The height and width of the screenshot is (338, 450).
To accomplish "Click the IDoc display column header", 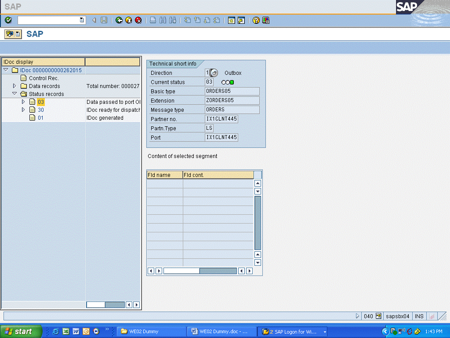I will (x=44, y=62).
